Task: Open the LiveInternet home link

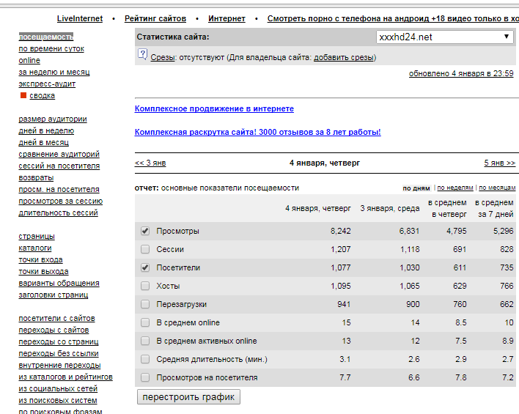Action: pos(80,18)
